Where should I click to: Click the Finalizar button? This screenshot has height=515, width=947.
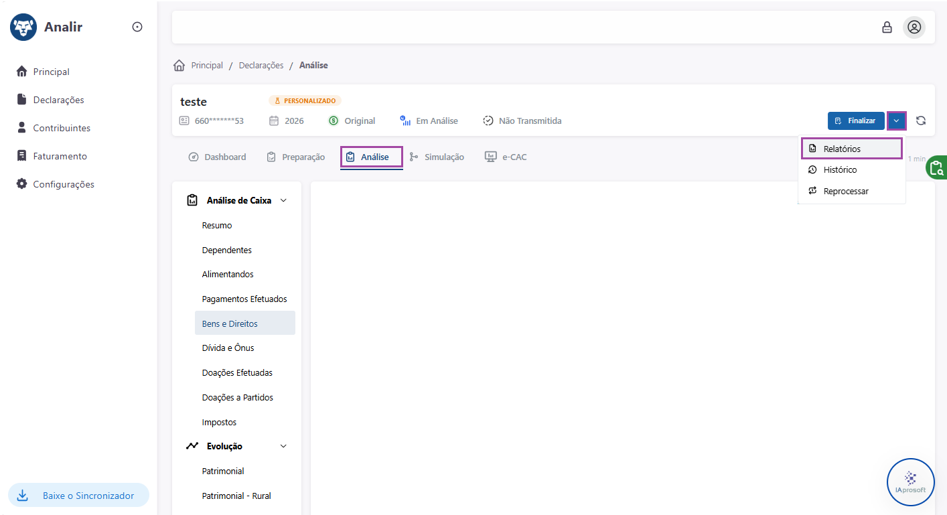click(x=856, y=121)
